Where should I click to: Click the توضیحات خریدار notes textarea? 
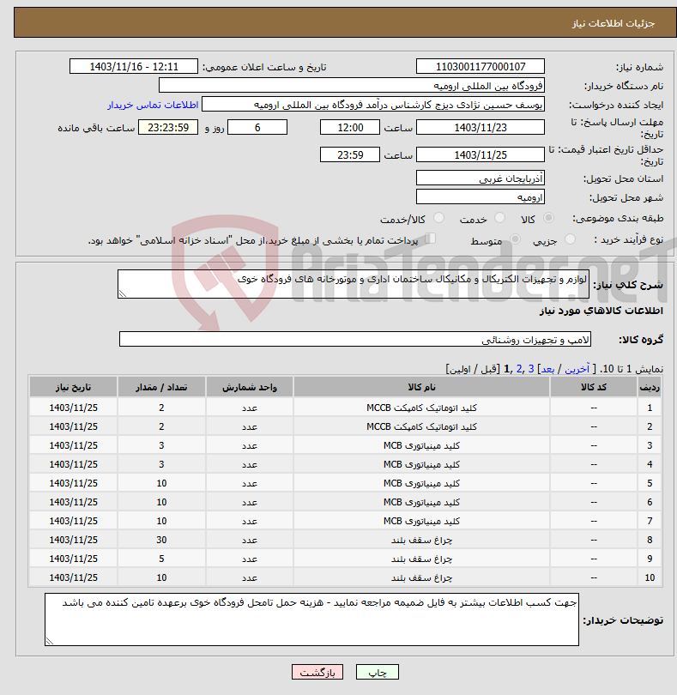click(311, 619)
